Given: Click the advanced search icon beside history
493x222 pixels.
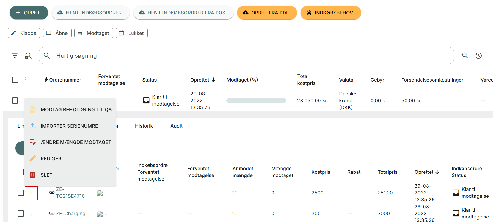Looking at the screenshot, I should pyautogui.click(x=465, y=56).
